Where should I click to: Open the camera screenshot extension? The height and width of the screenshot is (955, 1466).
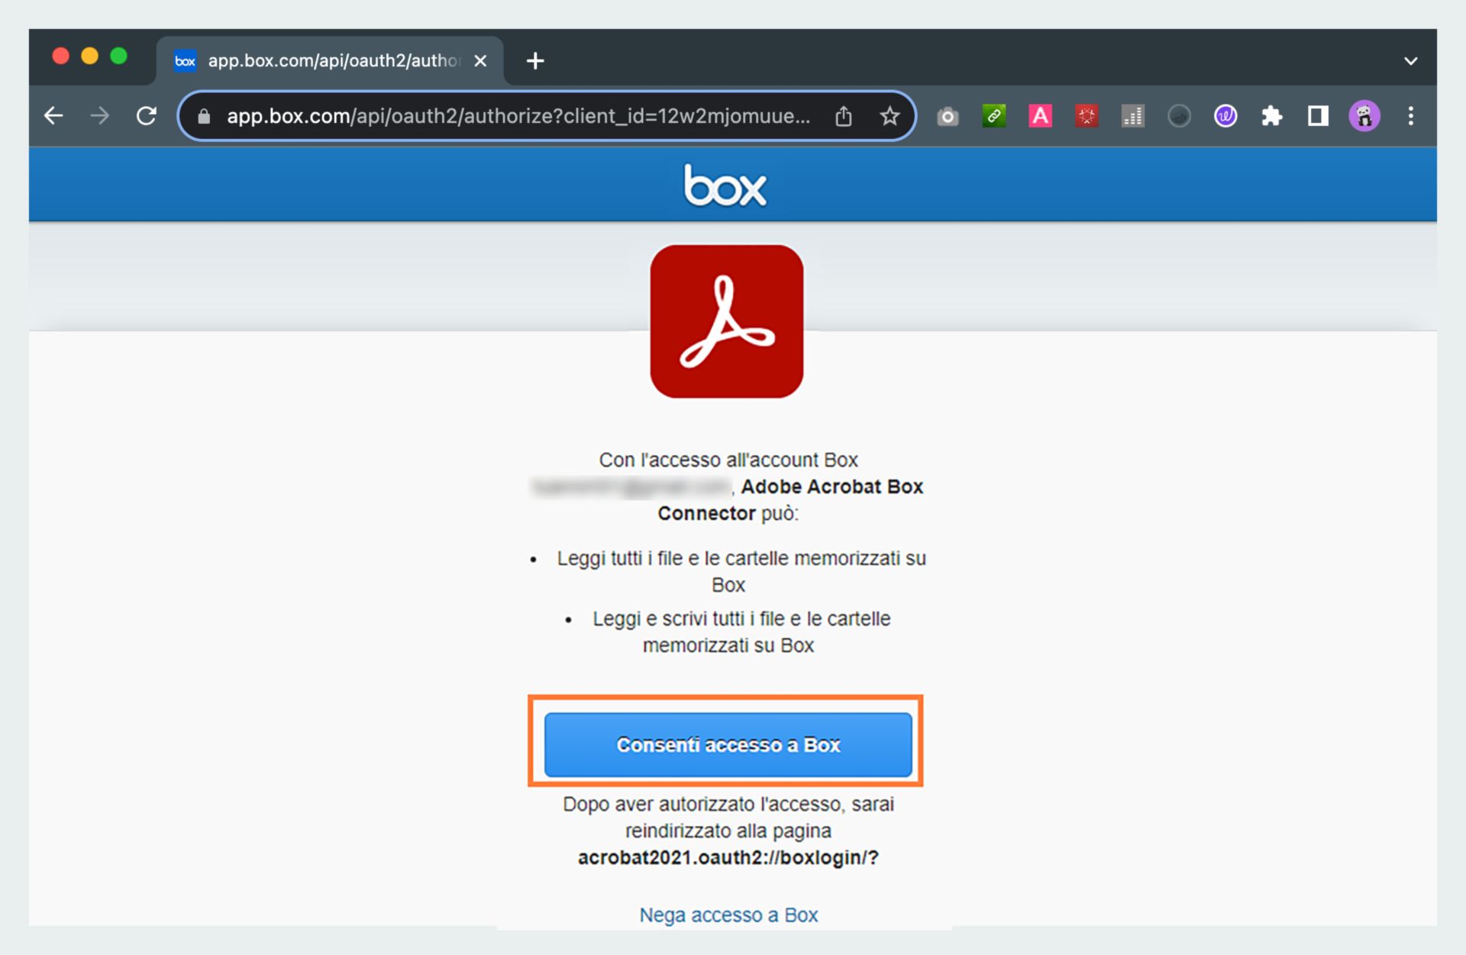948,116
